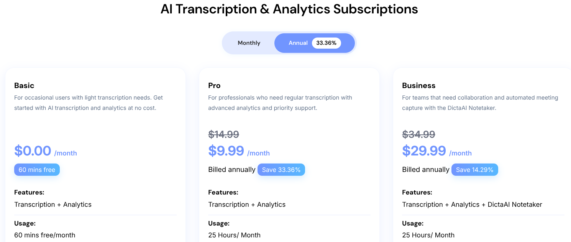571x242 pixels.
Task: Select the Annual billing option
Action: 298,43
